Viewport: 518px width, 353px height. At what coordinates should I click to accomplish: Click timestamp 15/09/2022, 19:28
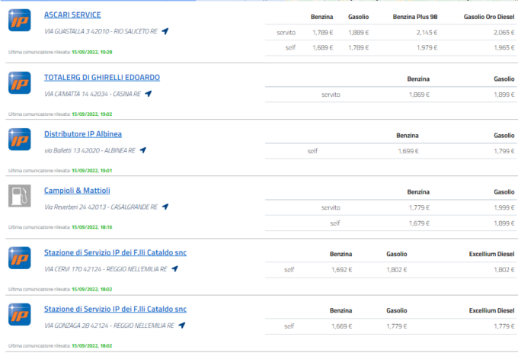click(x=92, y=52)
